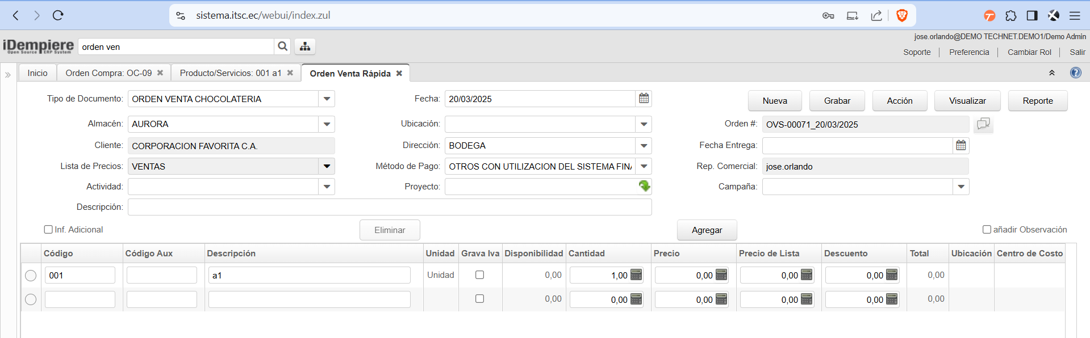Open the Fecha calendar picker

(644, 99)
